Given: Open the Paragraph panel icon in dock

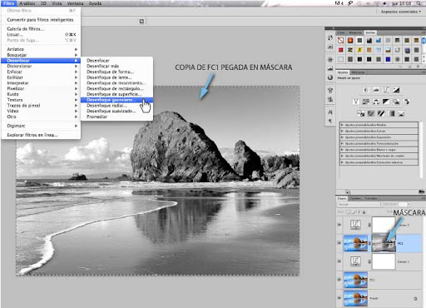Looking at the screenshot, I should (330, 121).
